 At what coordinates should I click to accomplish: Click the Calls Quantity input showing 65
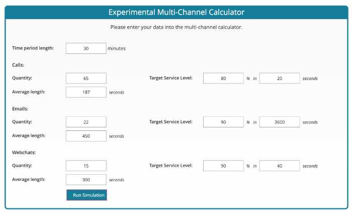(x=86, y=78)
